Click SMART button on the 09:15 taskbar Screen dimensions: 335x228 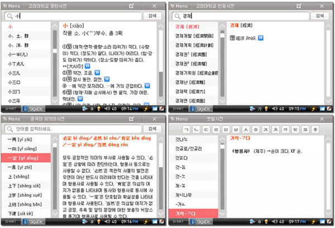point(178,109)
